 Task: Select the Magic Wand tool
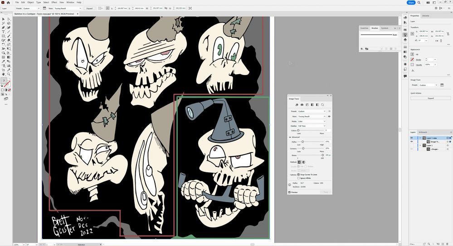pyautogui.click(x=4, y=24)
